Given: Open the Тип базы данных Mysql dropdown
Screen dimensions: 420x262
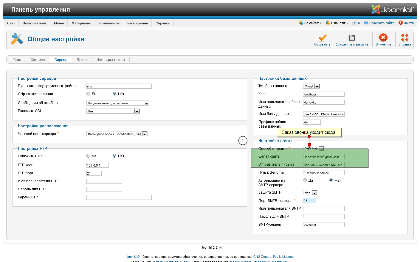Looking at the screenshot, I should (311, 86).
